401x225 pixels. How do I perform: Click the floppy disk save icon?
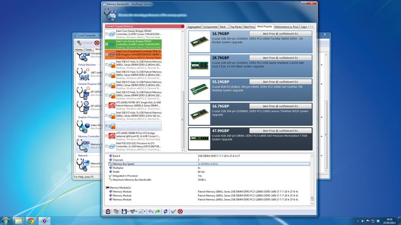(x=124, y=212)
